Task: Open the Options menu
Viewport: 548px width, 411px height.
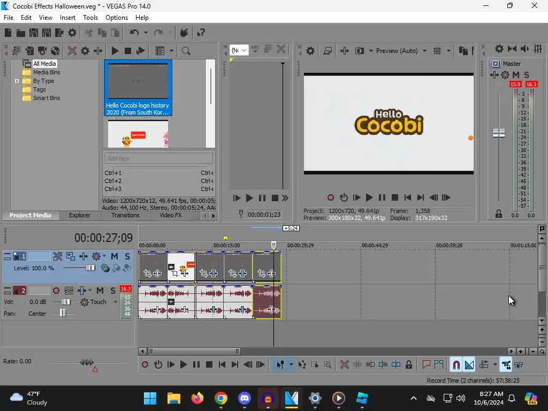Action: (x=117, y=18)
